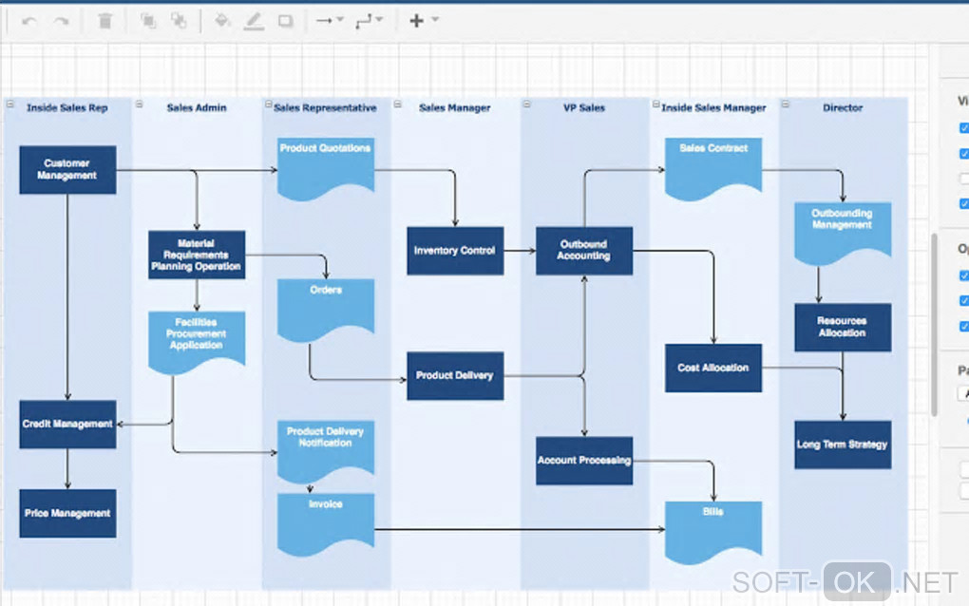This screenshot has height=606, width=969.
Task: Collapse the Director swimlane
Action: point(785,104)
